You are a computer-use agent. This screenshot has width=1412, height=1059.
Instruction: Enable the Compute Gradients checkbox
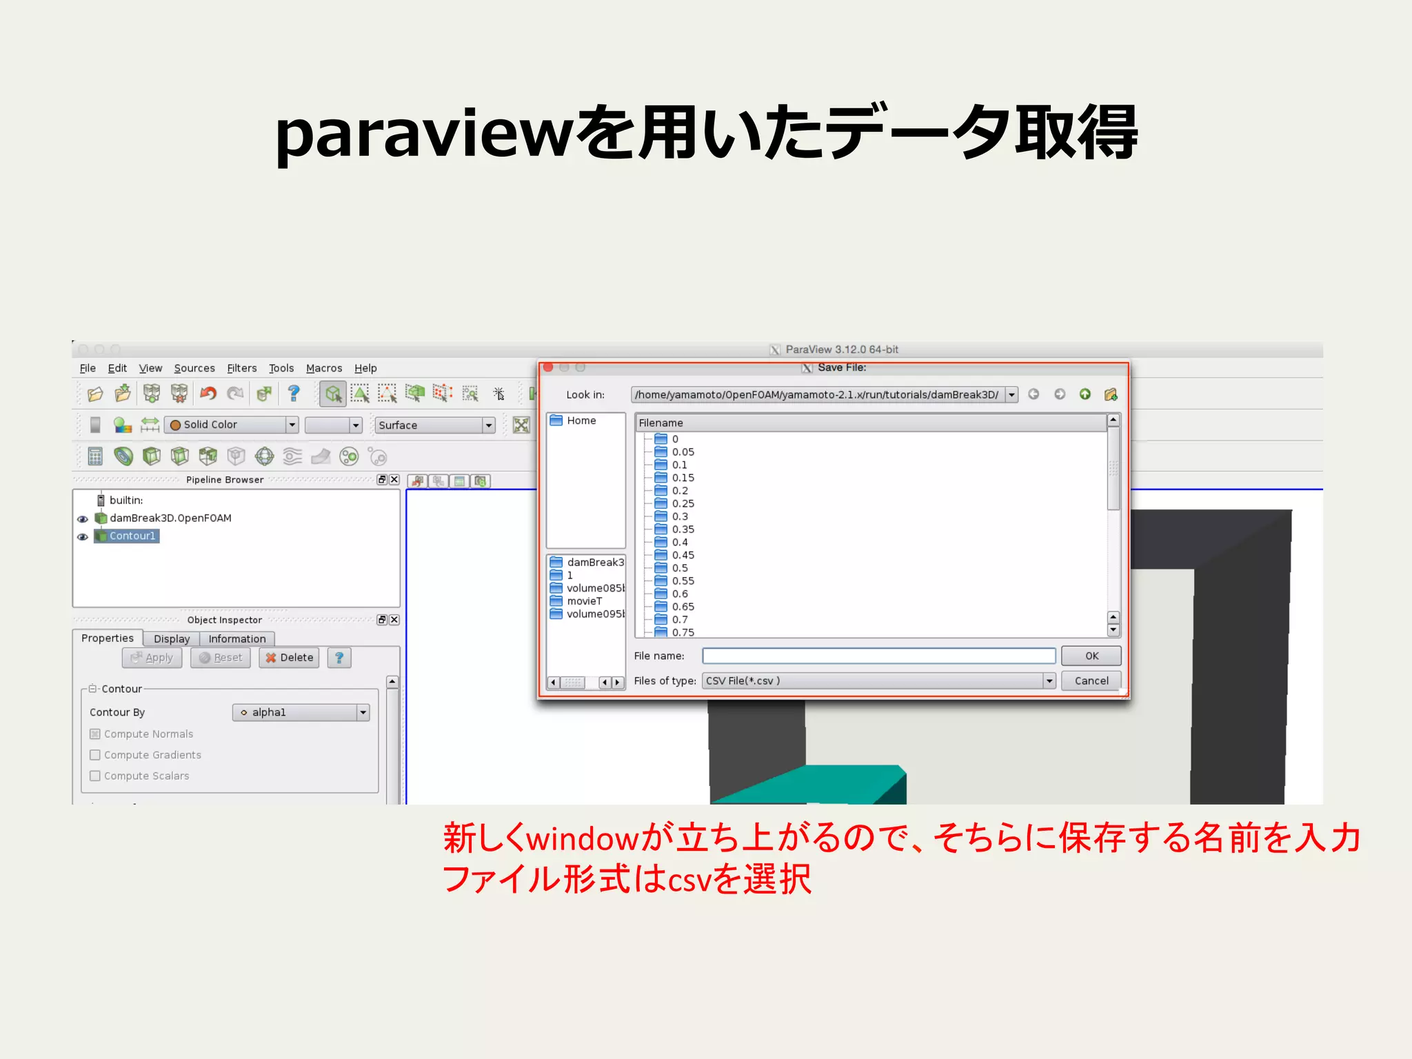[x=95, y=755]
